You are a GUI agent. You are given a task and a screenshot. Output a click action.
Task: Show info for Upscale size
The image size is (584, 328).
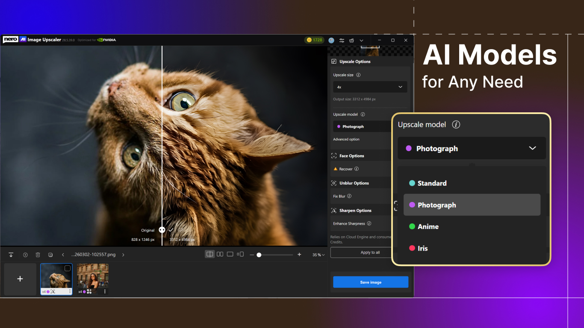click(x=358, y=75)
